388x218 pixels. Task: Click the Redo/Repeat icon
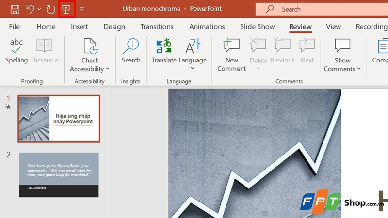coord(50,9)
